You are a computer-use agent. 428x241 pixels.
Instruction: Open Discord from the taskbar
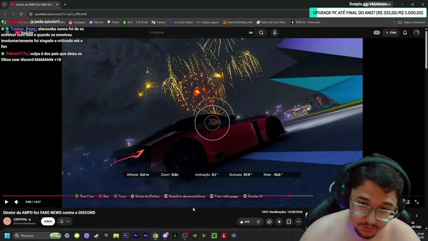coord(165,236)
